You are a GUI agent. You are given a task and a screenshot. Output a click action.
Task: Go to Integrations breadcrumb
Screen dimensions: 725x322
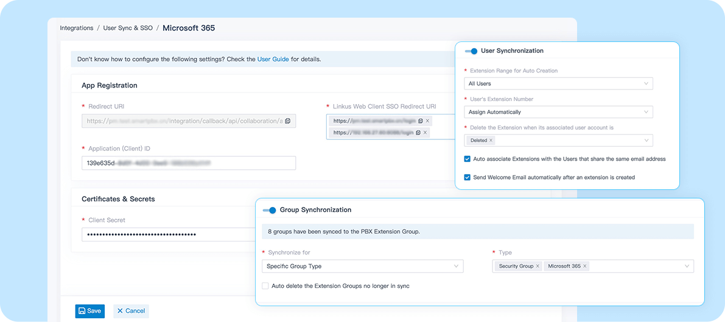pos(77,28)
